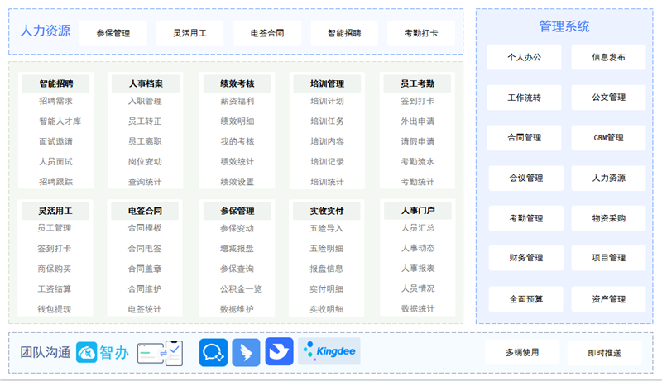Select the 参保管理 tab at top

113,34
